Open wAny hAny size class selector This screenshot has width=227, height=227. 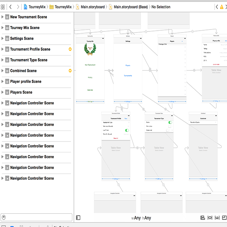[141, 218]
